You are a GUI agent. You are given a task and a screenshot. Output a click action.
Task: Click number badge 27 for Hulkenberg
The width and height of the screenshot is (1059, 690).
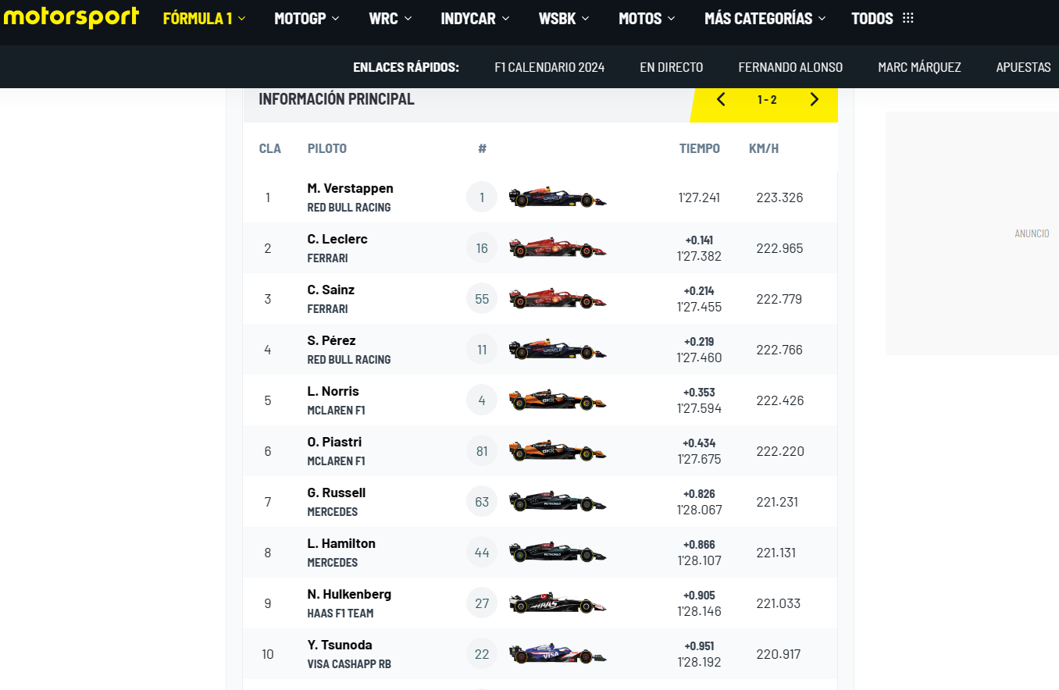pyautogui.click(x=482, y=603)
